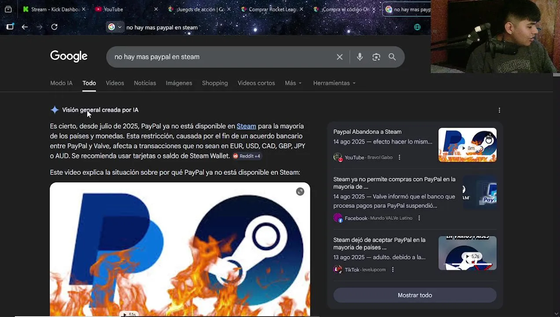Follow the Steam hyperlink in the AI overview
This screenshot has height=317, width=560.
coord(246,126)
